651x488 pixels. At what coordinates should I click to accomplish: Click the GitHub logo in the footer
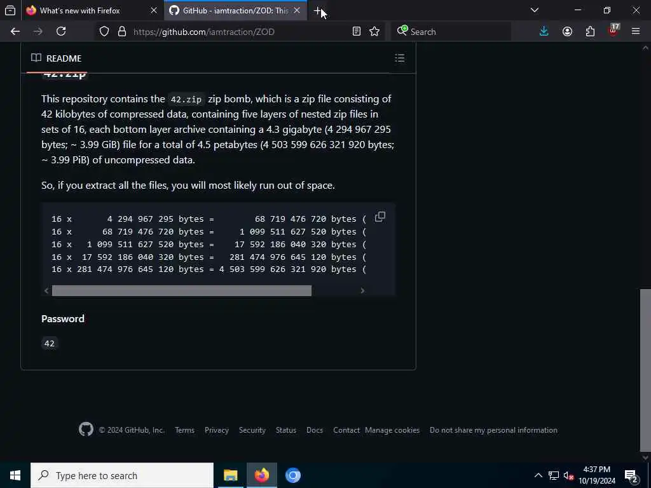(86, 430)
